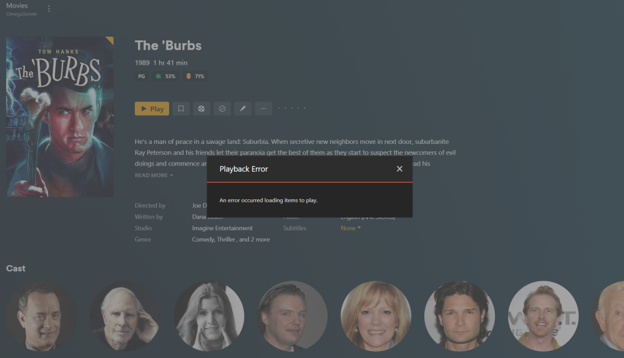
Task: Click The 'Burbs poster thumbnail
Action: click(x=60, y=116)
